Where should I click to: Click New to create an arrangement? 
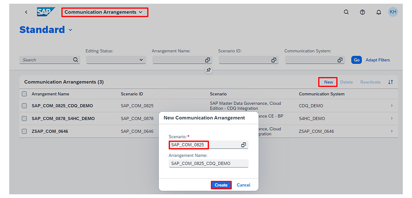coord(328,82)
